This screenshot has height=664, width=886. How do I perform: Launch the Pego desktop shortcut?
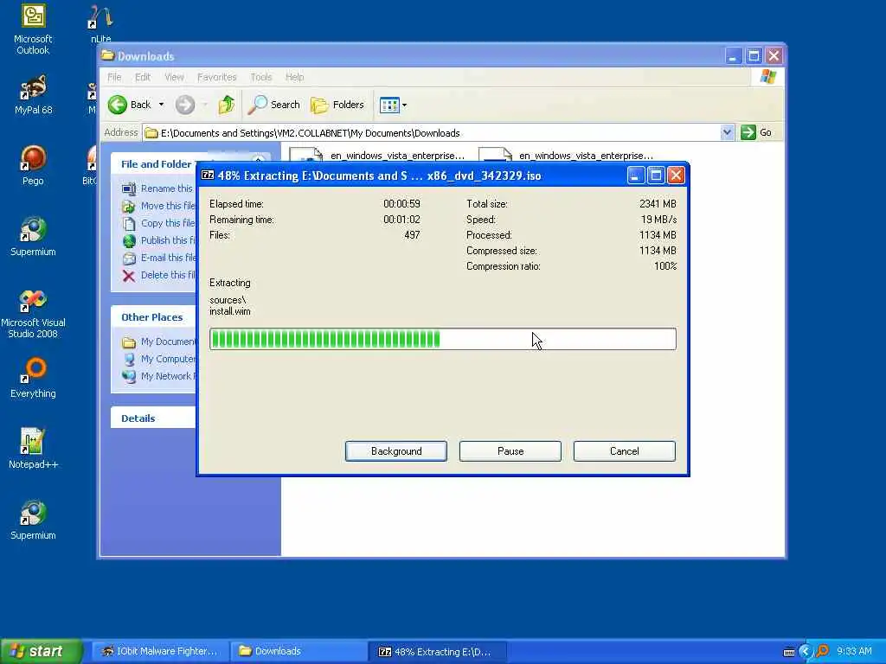tap(33, 165)
